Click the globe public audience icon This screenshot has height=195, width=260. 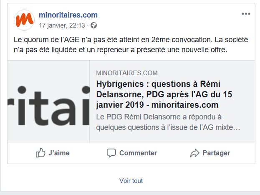click(93, 25)
